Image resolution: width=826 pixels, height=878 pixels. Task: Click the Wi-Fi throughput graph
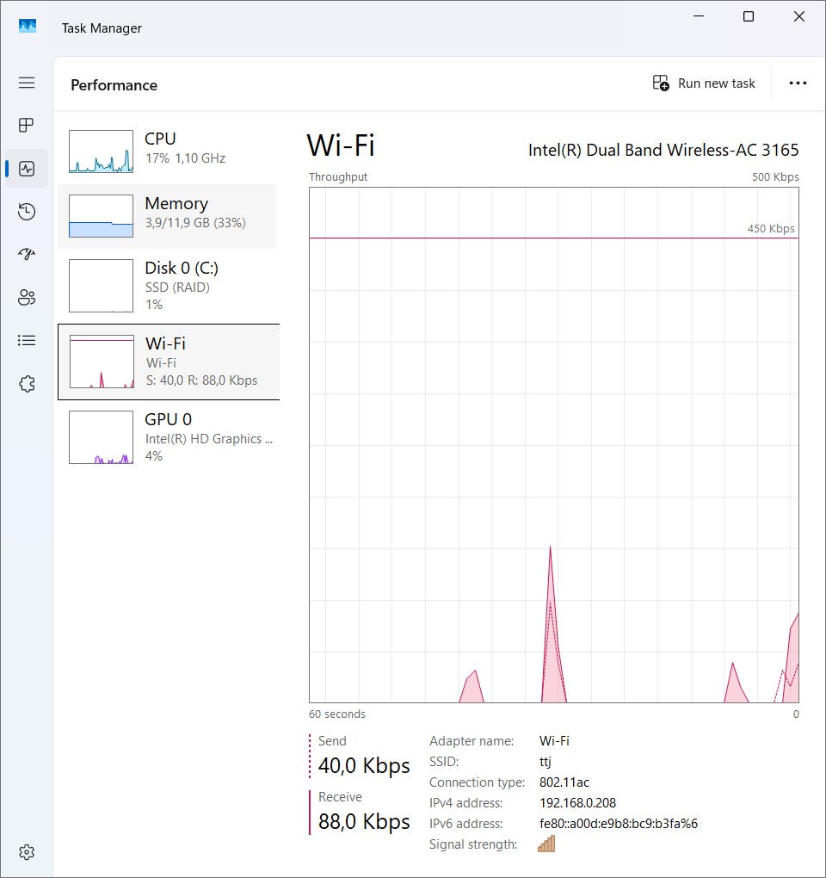point(554,445)
